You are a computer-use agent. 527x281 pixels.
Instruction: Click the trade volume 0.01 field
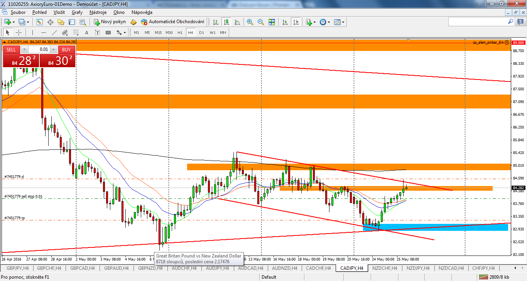[39, 49]
